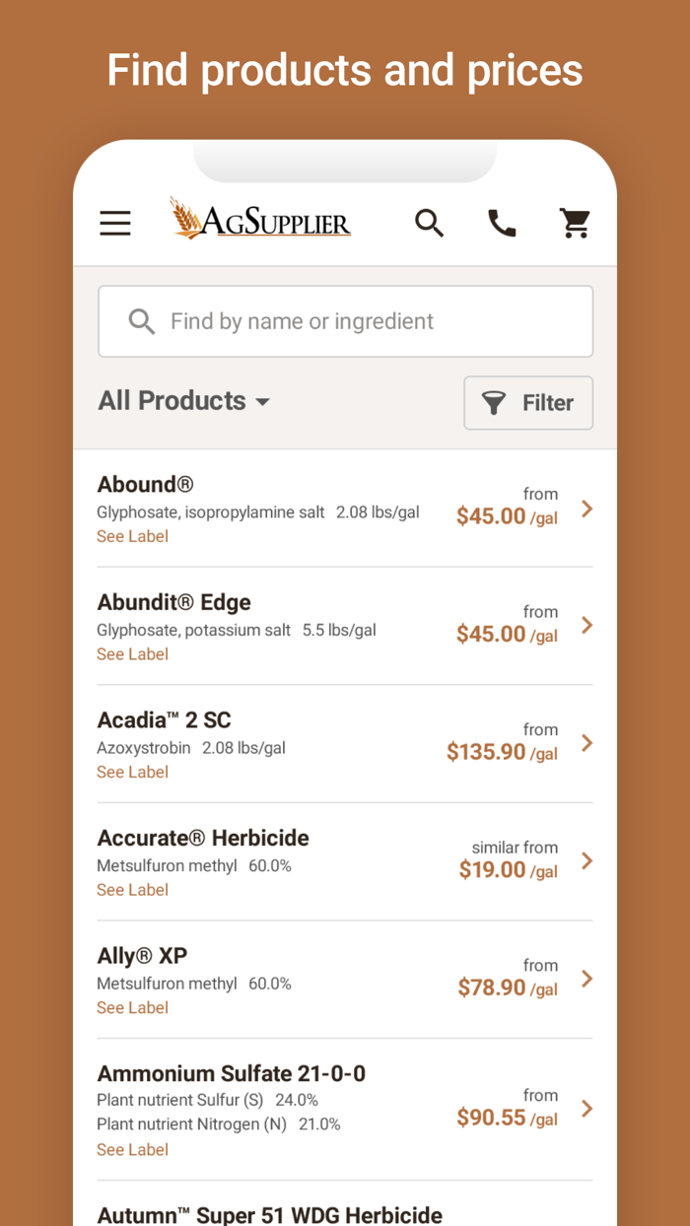Image resolution: width=690 pixels, height=1226 pixels.
Task: Tap the phone icon to call AgSupplier
Action: [x=503, y=224]
